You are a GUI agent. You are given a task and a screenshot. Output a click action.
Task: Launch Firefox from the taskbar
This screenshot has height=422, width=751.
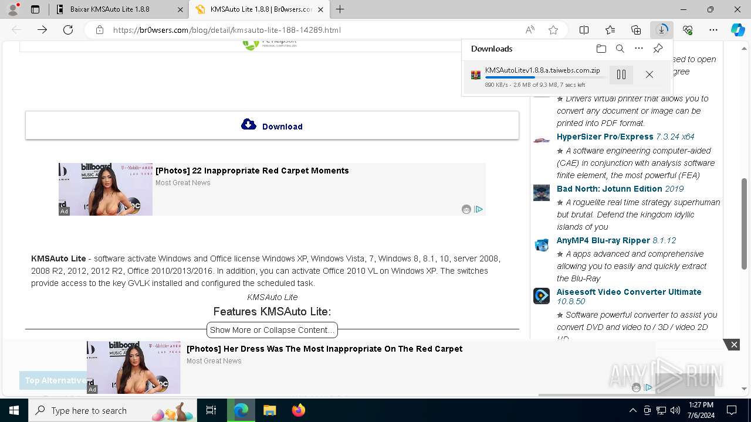[x=298, y=410]
